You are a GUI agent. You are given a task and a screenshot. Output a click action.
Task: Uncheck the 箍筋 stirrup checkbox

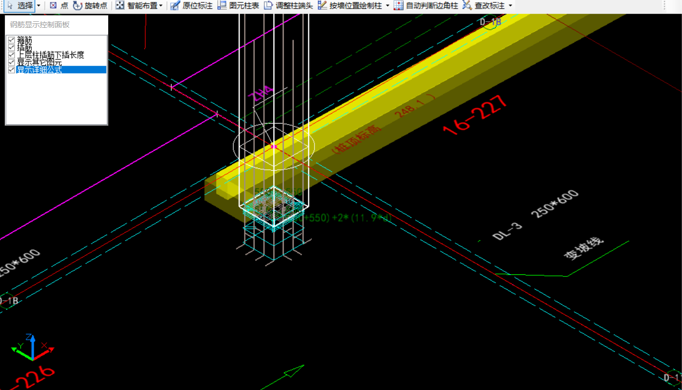point(12,40)
